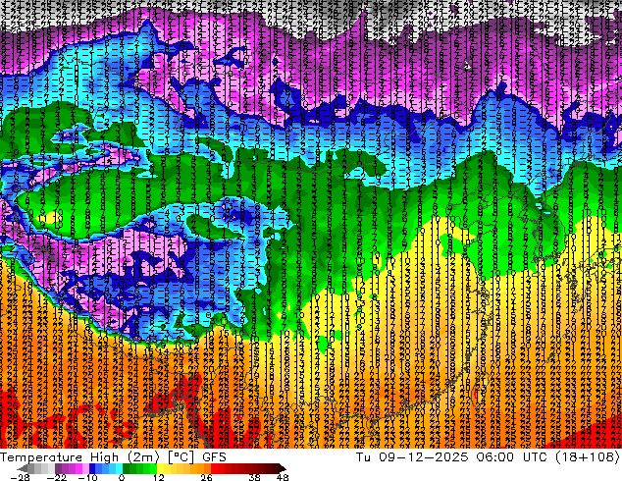
Task: Select the 'GFS' model label
Action: click(214, 457)
